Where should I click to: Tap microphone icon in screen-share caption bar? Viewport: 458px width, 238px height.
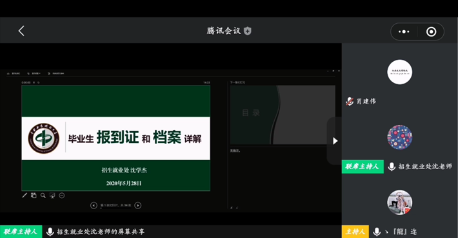point(50,232)
